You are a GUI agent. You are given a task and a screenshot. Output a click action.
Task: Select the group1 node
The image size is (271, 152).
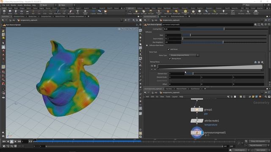[197, 110]
